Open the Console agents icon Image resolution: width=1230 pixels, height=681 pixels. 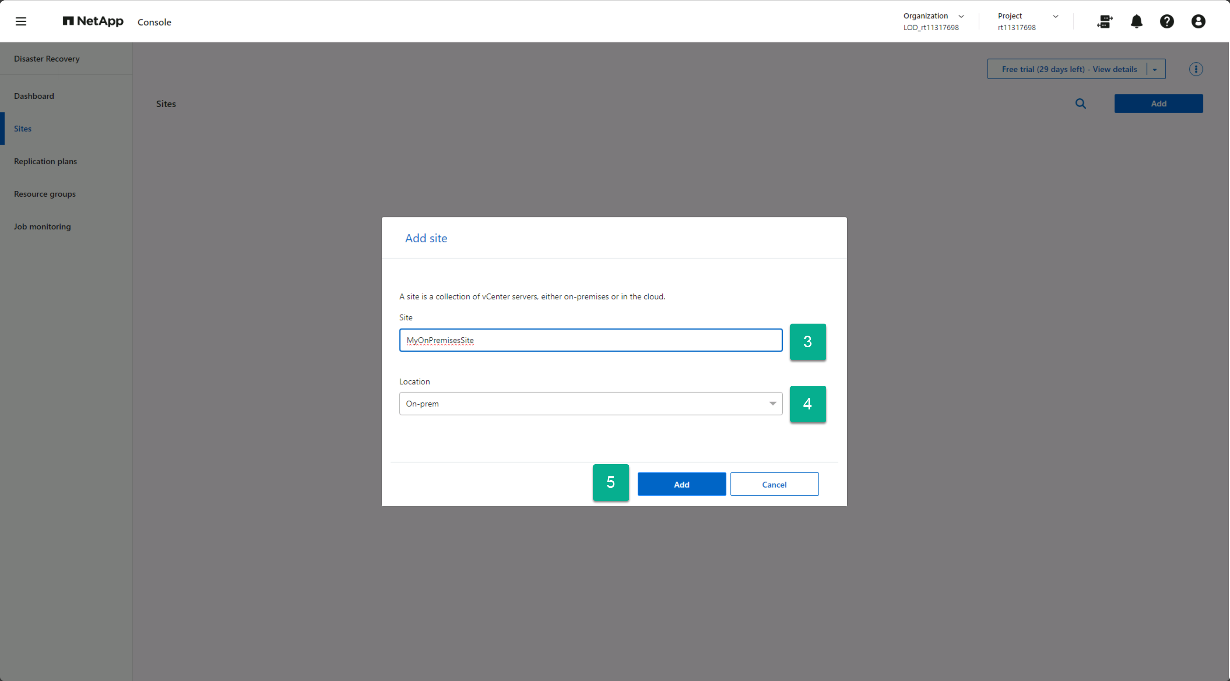(x=1104, y=21)
